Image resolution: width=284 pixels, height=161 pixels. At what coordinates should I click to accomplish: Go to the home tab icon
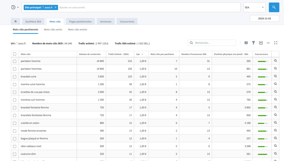click(16, 21)
